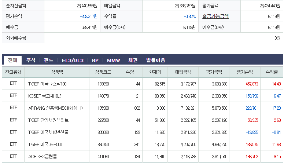Switch to the ELS/DLS tab
The height and width of the screenshot is (164, 284).
click(x=73, y=60)
